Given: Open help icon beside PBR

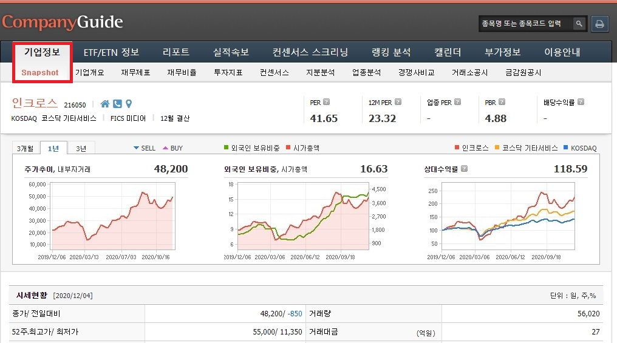Looking at the screenshot, I should click(502, 102).
